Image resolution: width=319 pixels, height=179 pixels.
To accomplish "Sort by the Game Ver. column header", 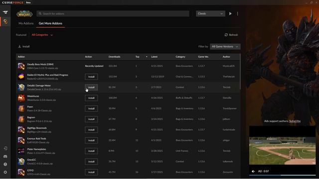I will (x=203, y=57).
